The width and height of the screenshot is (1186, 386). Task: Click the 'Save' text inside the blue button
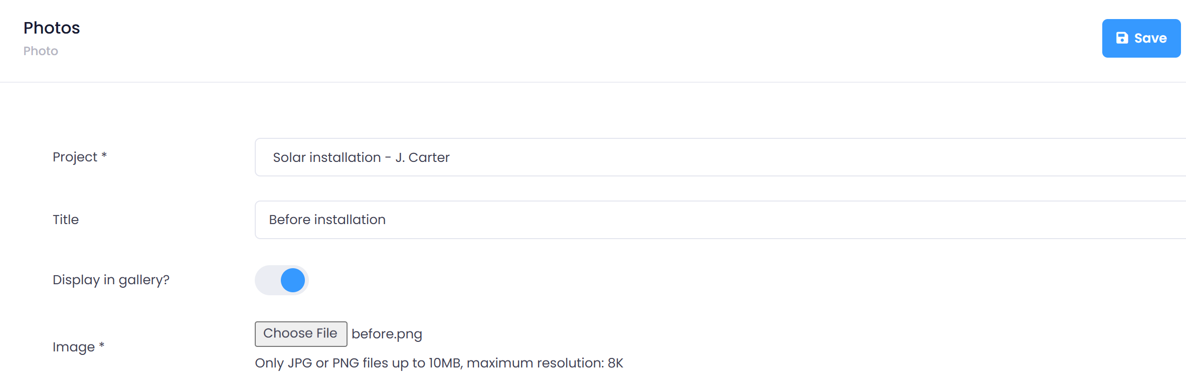1150,38
